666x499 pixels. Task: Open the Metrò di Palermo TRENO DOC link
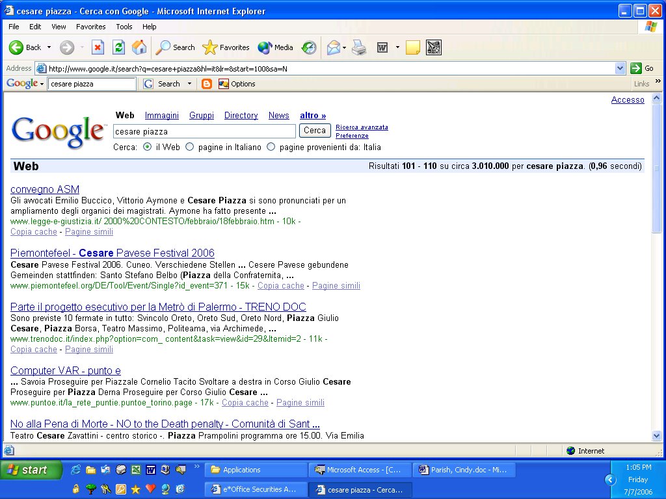[158, 307]
